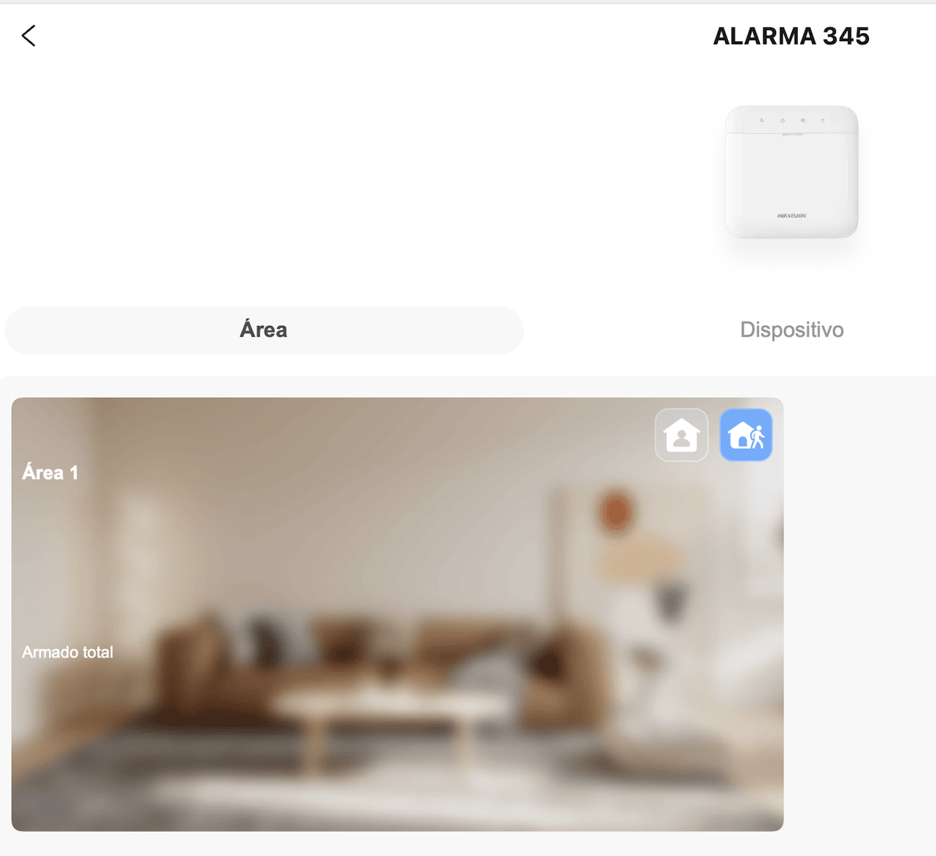The image size is (936, 856).
Task: Select the ALARMA 345 title
Action: (x=791, y=36)
